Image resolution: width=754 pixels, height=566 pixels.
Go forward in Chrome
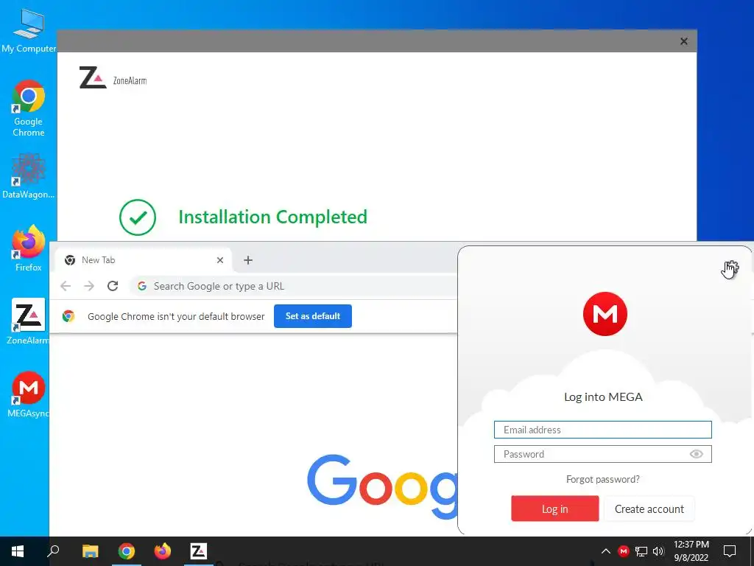pos(89,286)
